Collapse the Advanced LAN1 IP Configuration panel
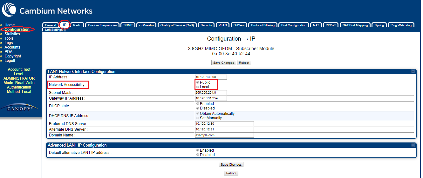Viewport: 423px width, 178px height. (x=413, y=145)
